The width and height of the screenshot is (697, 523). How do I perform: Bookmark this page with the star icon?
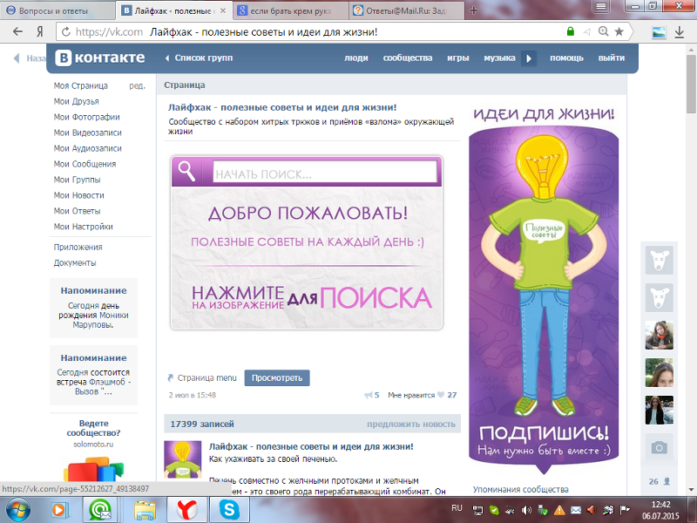click(619, 31)
